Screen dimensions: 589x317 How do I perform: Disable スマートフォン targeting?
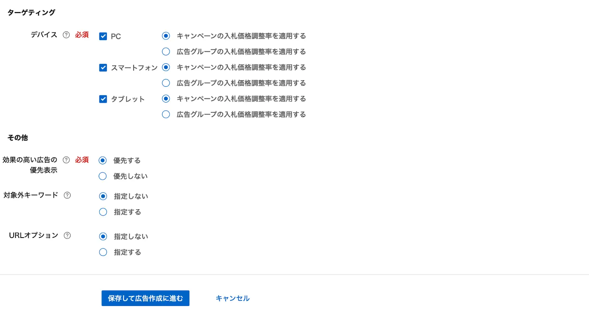coord(103,67)
